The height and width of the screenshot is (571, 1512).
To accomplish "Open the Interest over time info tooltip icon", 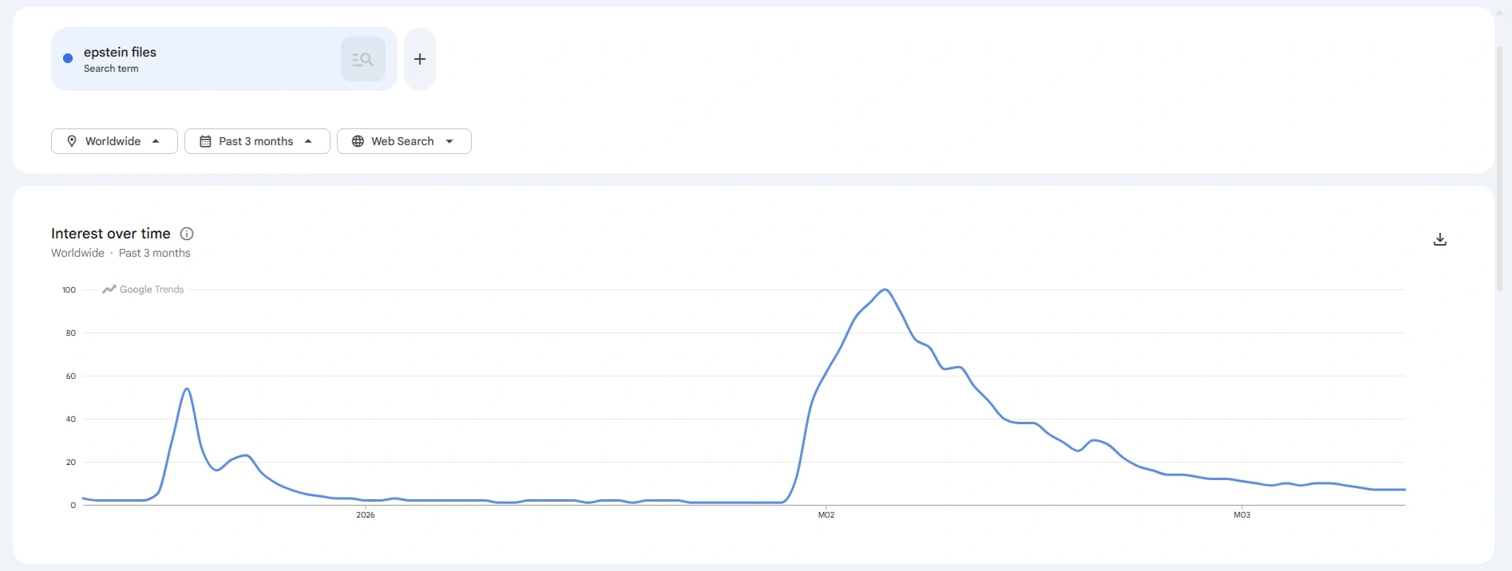I will click(187, 234).
